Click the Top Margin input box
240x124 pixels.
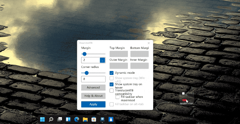119,54
